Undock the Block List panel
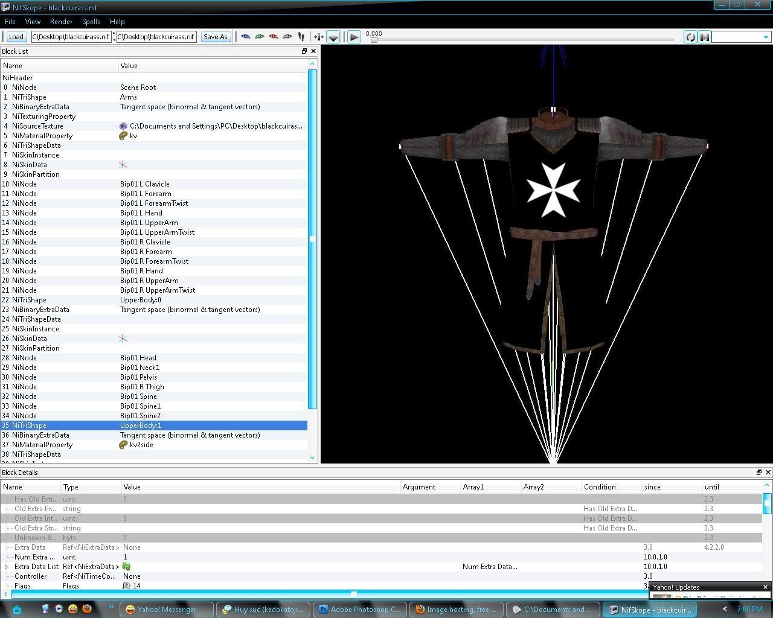The width and height of the screenshot is (773, 618). tap(304, 51)
